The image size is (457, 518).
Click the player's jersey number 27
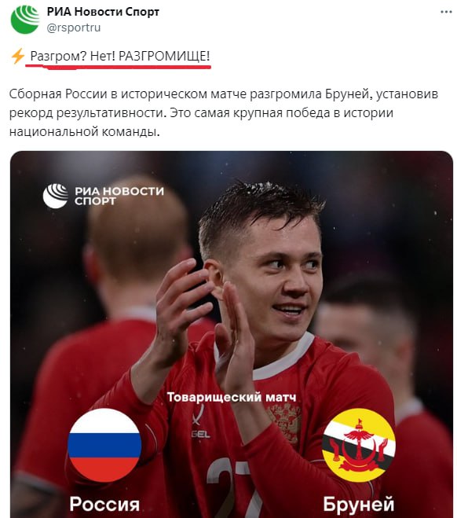pyautogui.click(x=231, y=487)
